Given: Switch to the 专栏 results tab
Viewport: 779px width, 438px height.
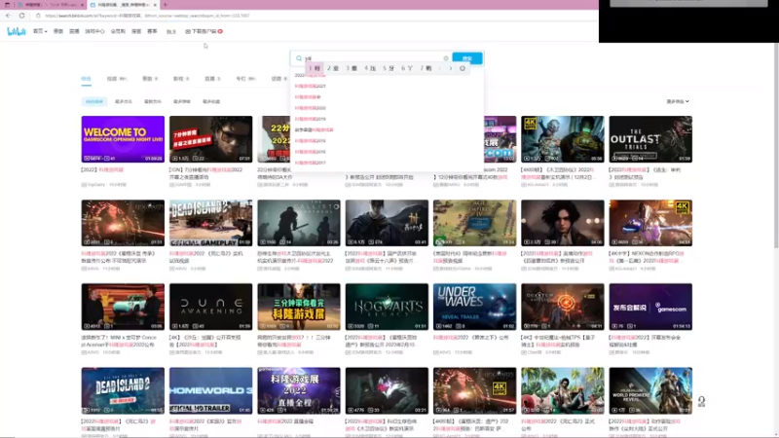Looking at the screenshot, I should [x=245, y=79].
